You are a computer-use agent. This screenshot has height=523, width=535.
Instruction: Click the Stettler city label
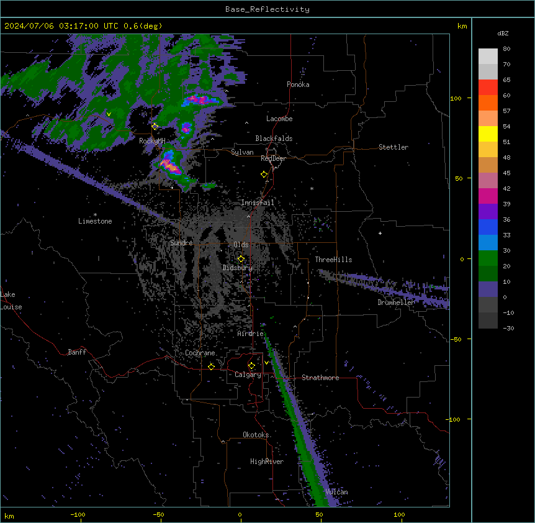[393, 147]
